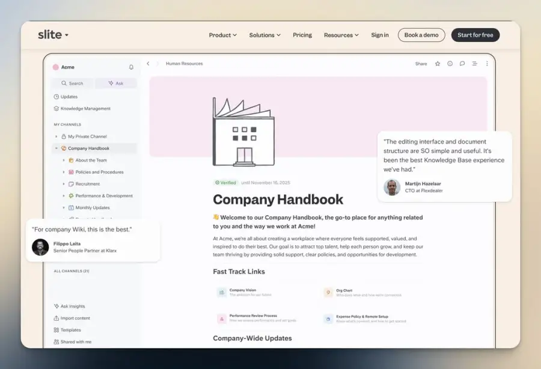Click the My Private Channel lock icon
This screenshot has height=369, width=541.
(64, 136)
